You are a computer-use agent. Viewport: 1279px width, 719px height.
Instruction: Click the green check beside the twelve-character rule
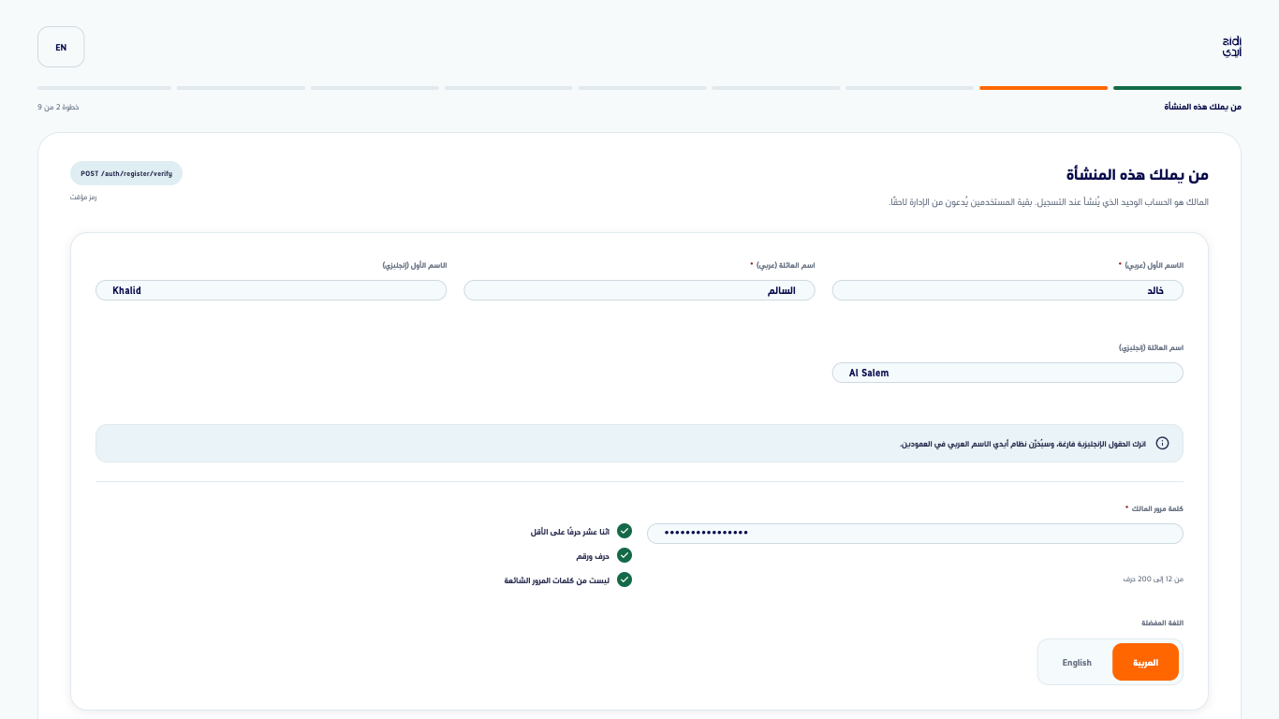(x=625, y=531)
